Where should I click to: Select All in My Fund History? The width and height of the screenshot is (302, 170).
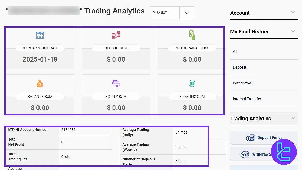point(235,51)
